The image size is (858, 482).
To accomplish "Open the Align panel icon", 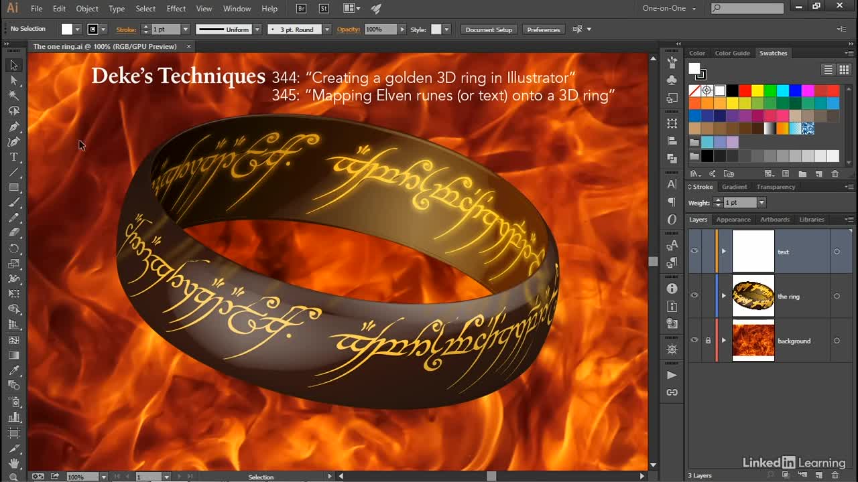I will (672, 141).
